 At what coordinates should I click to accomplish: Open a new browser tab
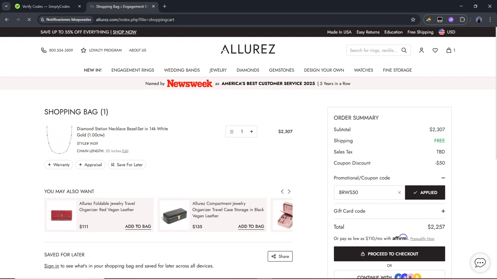coord(165,6)
